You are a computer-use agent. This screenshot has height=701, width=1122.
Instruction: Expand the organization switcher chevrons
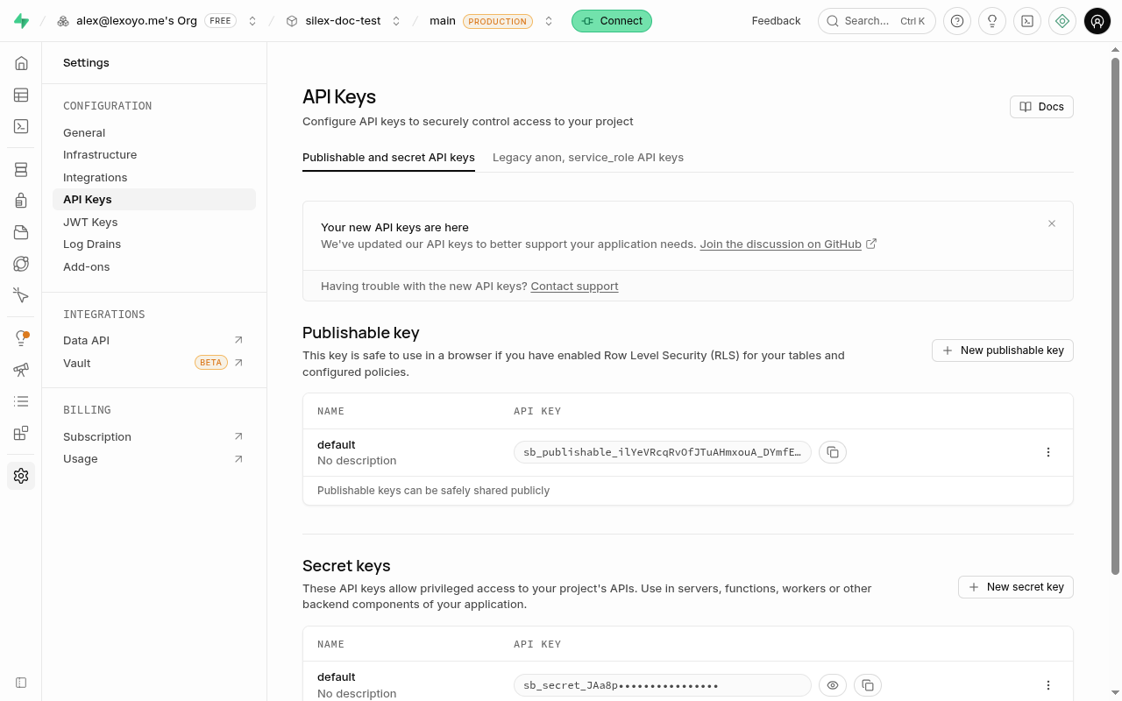point(252,21)
